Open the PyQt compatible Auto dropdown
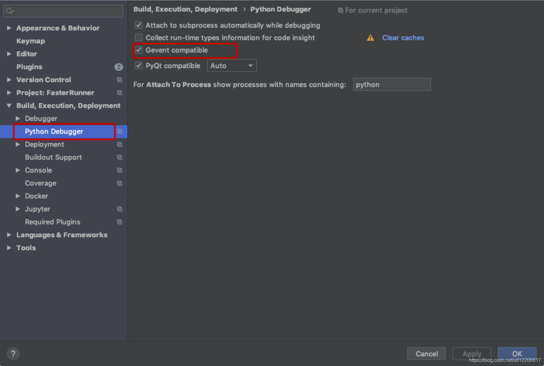544x366 pixels. (x=232, y=65)
